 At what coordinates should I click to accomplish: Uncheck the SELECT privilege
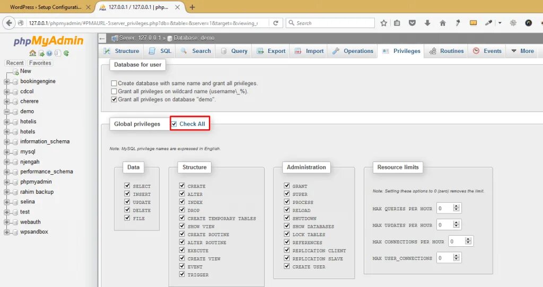pyautogui.click(x=127, y=186)
